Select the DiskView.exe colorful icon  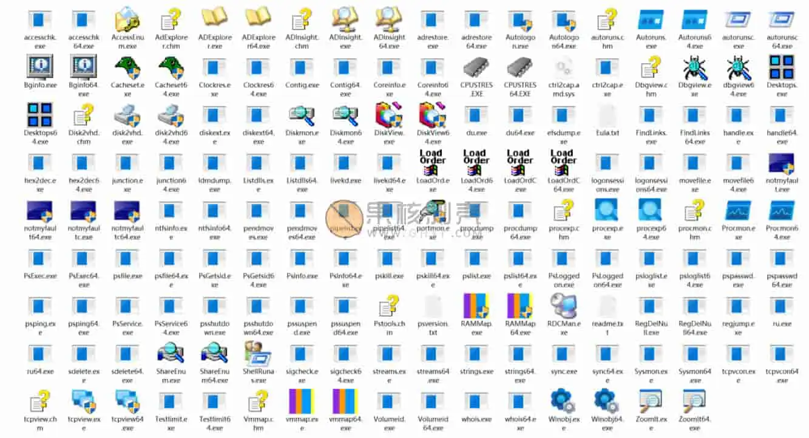pos(389,114)
